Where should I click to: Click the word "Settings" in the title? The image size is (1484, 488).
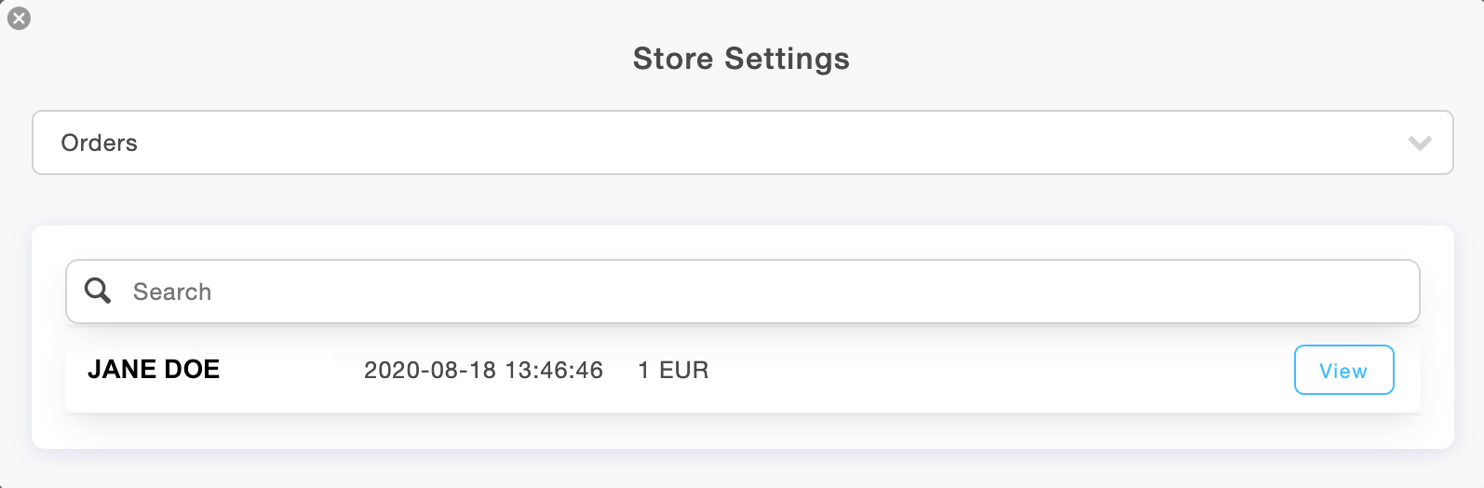[x=787, y=59]
